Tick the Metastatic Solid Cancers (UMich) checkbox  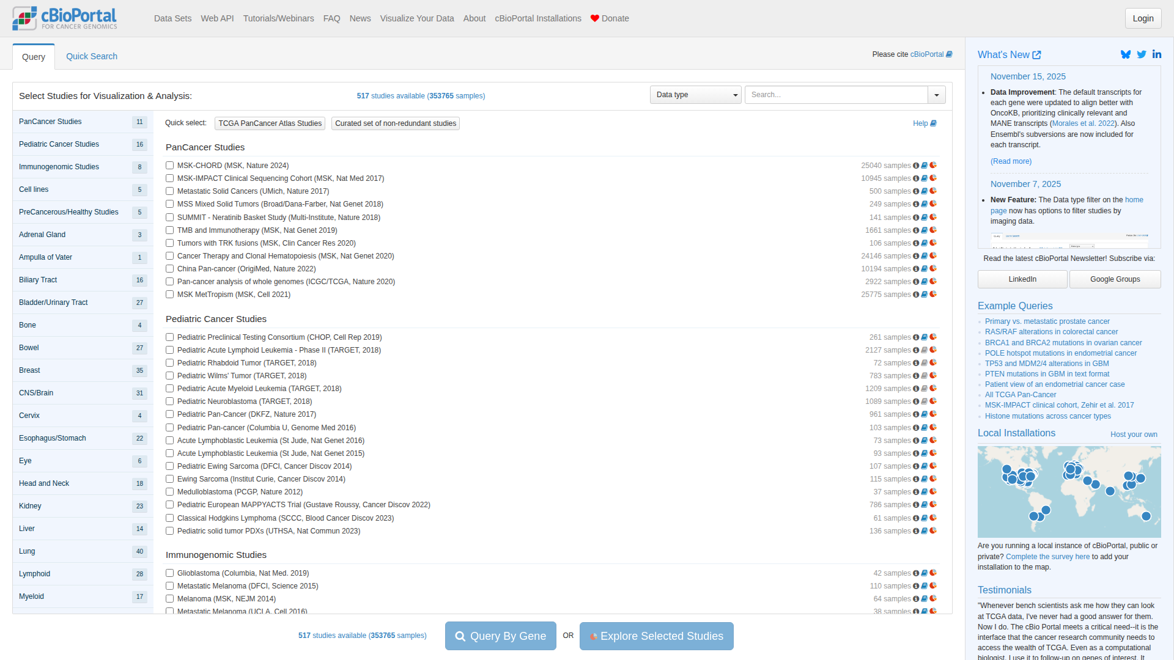click(170, 191)
